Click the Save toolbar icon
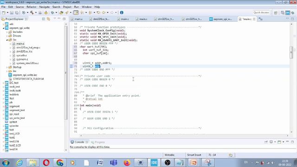 coord(12,13)
